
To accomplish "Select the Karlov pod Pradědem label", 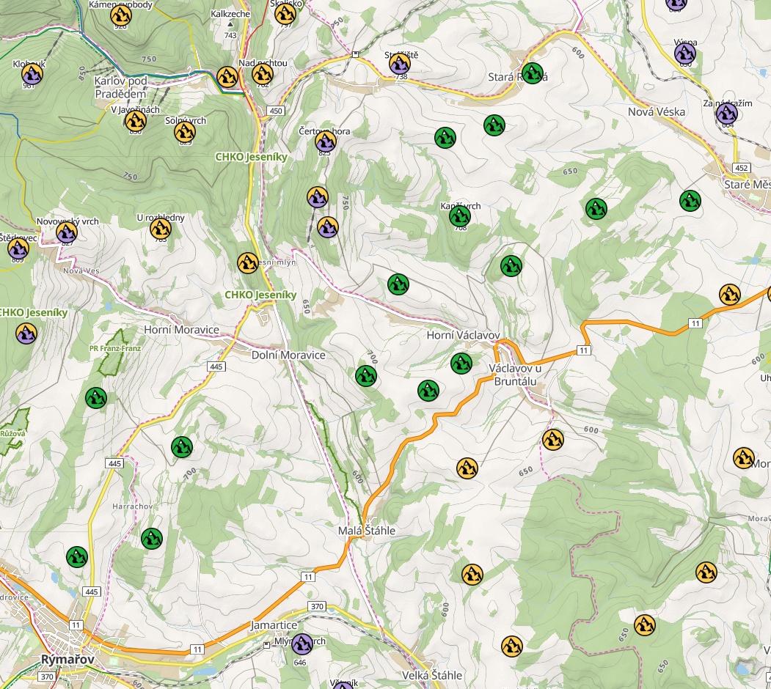I will [120, 86].
